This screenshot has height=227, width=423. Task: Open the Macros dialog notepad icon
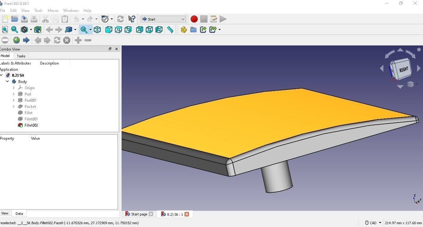point(213,19)
